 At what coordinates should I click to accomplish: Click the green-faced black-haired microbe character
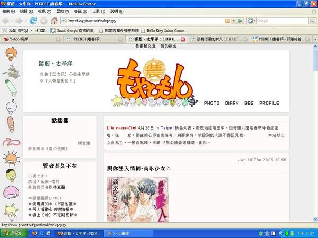point(11,175)
